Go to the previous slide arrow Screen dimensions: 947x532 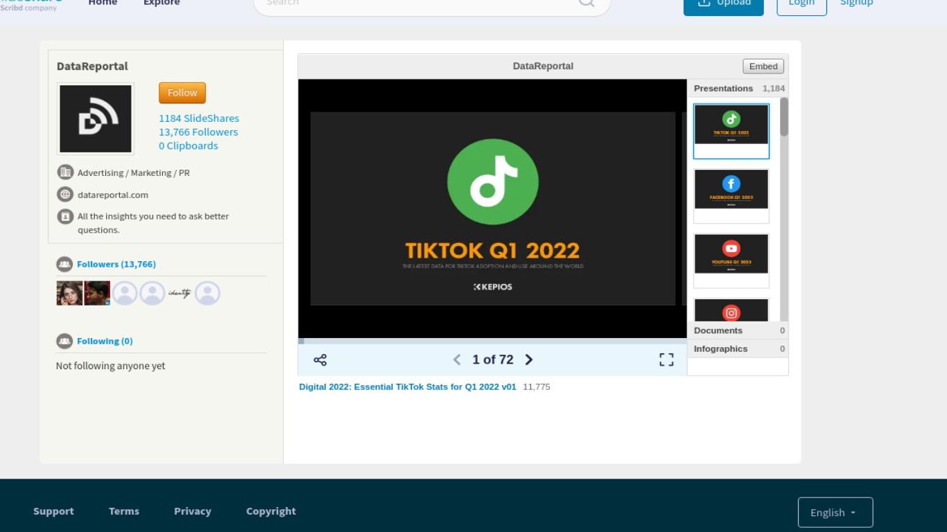point(457,360)
